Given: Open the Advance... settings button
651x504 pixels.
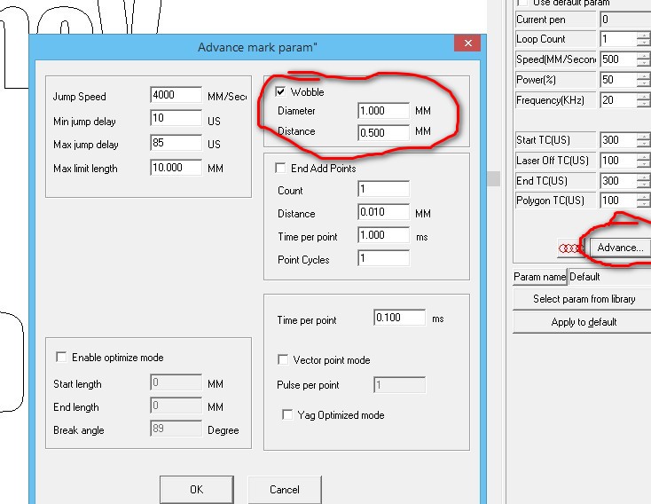Looking at the screenshot, I should click(620, 248).
